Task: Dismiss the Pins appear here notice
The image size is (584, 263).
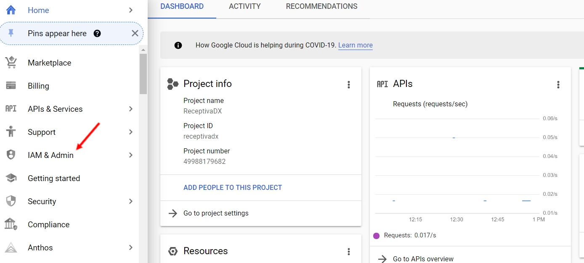Action: pyautogui.click(x=135, y=34)
